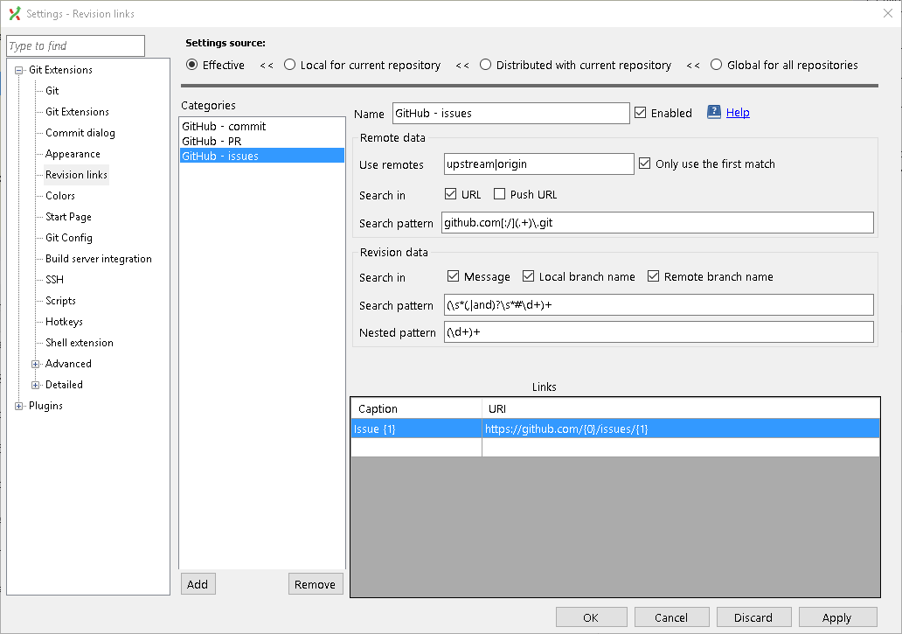The width and height of the screenshot is (902, 634).
Task: Expand the Plugins tree node
Action: (19, 406)
